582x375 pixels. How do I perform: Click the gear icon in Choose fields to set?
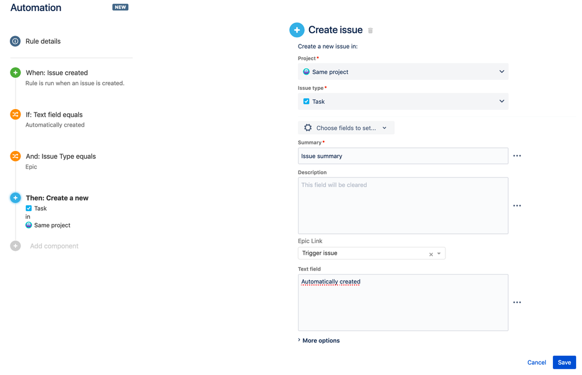[x=308, y=128]
